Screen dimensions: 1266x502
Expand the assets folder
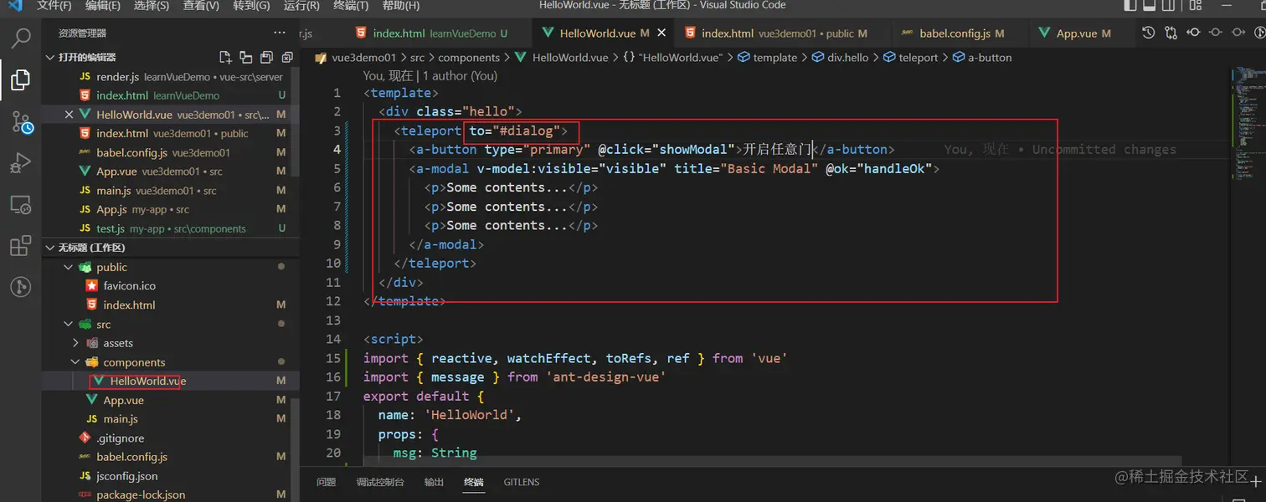tap(76, 343)
